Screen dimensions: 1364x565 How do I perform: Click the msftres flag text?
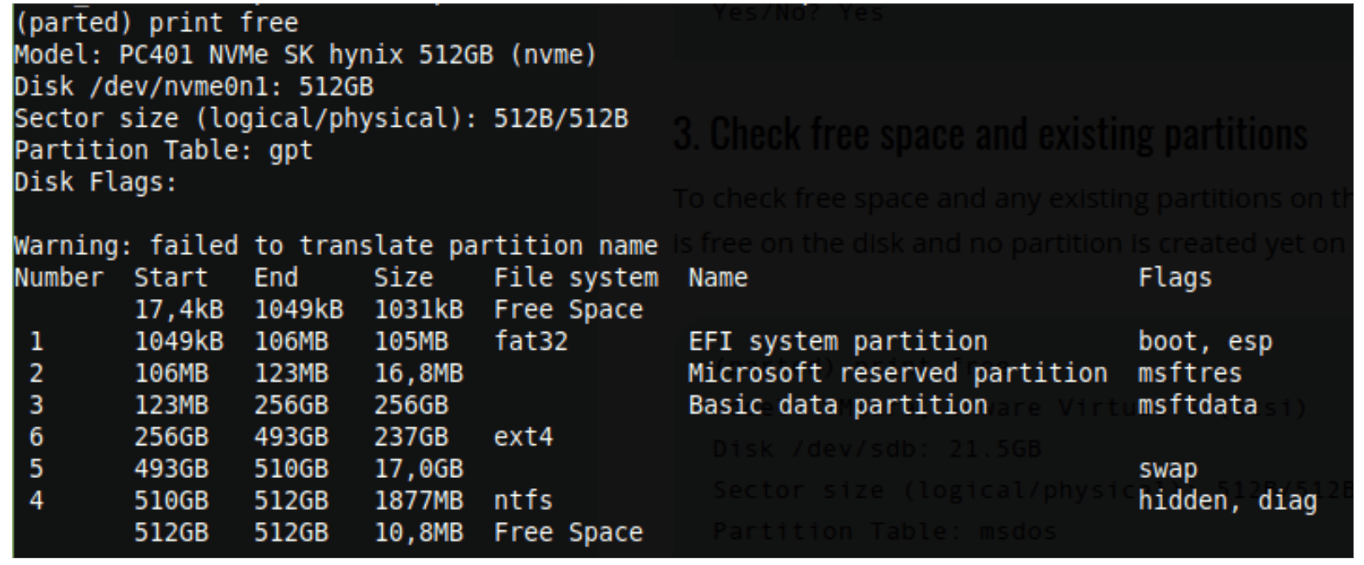(x=1189, y=373)
